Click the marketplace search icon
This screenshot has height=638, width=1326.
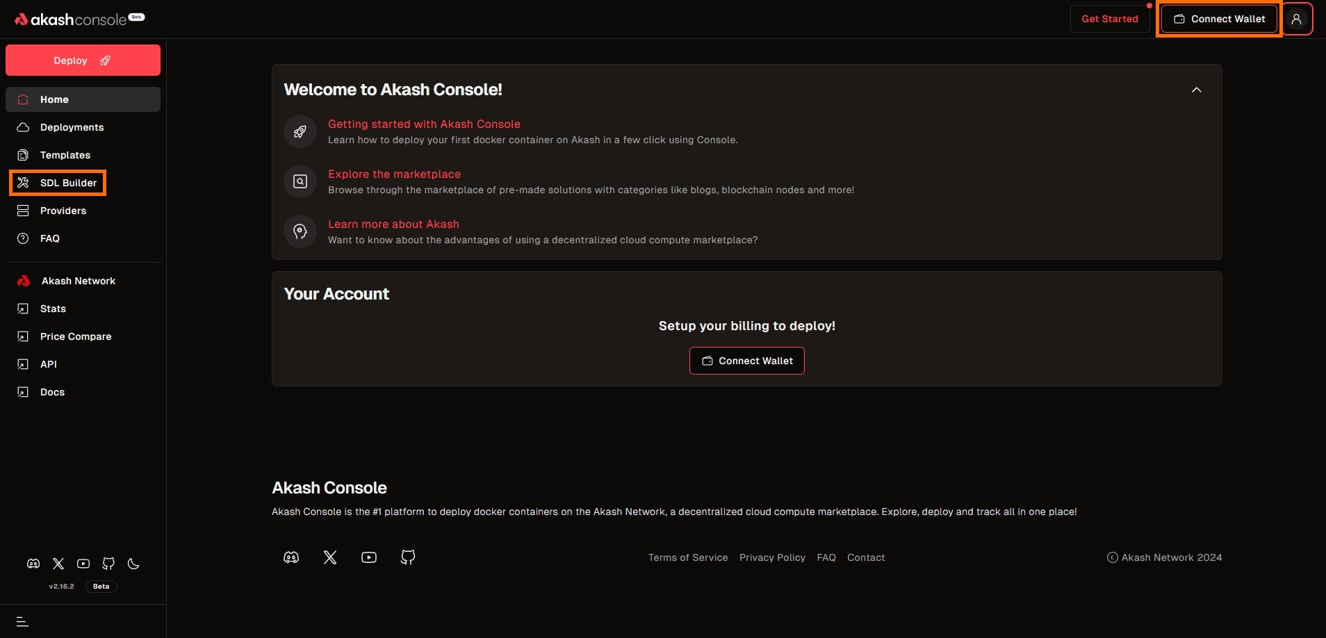point(300,181)
